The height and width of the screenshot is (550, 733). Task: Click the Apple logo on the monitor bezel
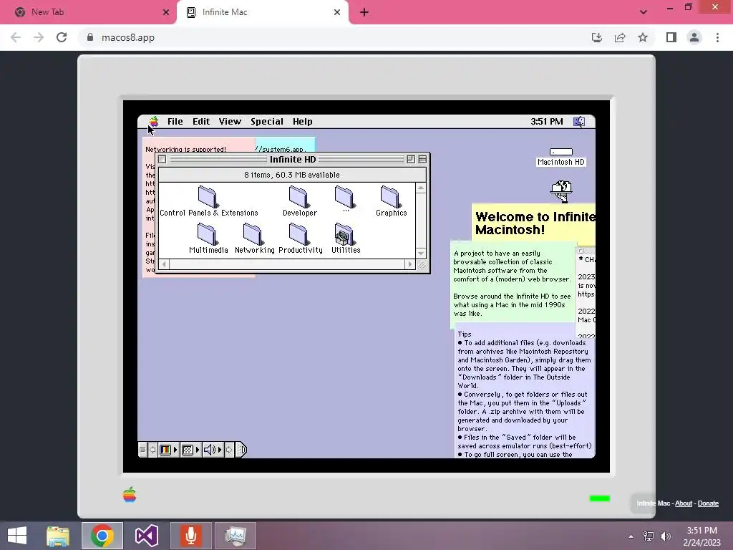(130, 495)
